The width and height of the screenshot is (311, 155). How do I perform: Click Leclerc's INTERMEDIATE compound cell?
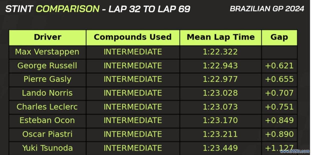(x=133, y=107)
